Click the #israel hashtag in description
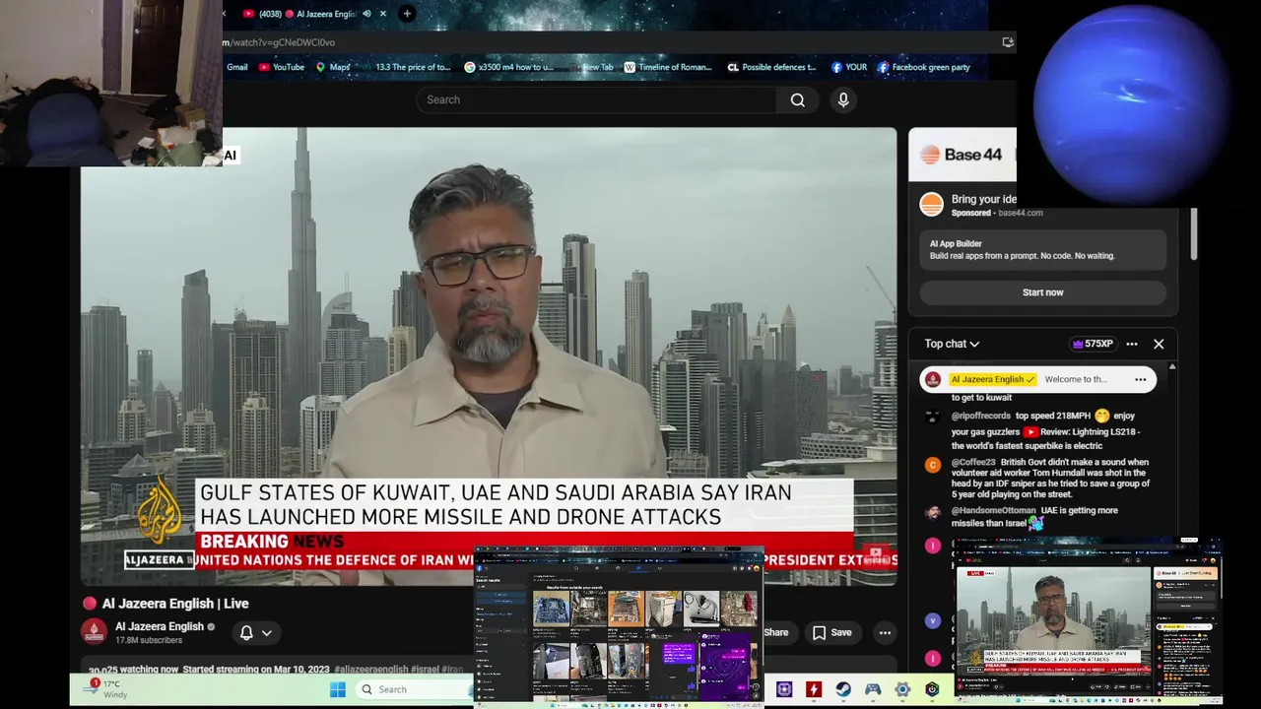The height and width of the screenshot is (709, 1261). pos(426,670)
